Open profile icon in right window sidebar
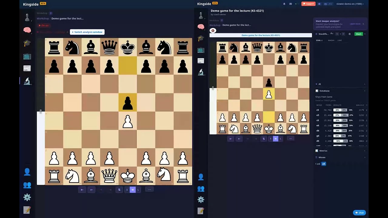Screen dimensions: 388x218 click(x=201, y=177)
